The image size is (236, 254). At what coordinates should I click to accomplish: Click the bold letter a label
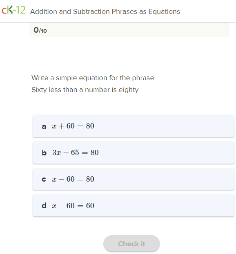[x=44, y=126]
